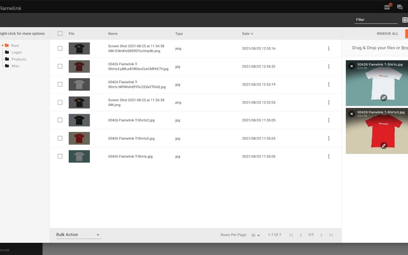Click date 2021/08/25 12:55:16
This screenshot has height=255, width=408.
point(259,48)
